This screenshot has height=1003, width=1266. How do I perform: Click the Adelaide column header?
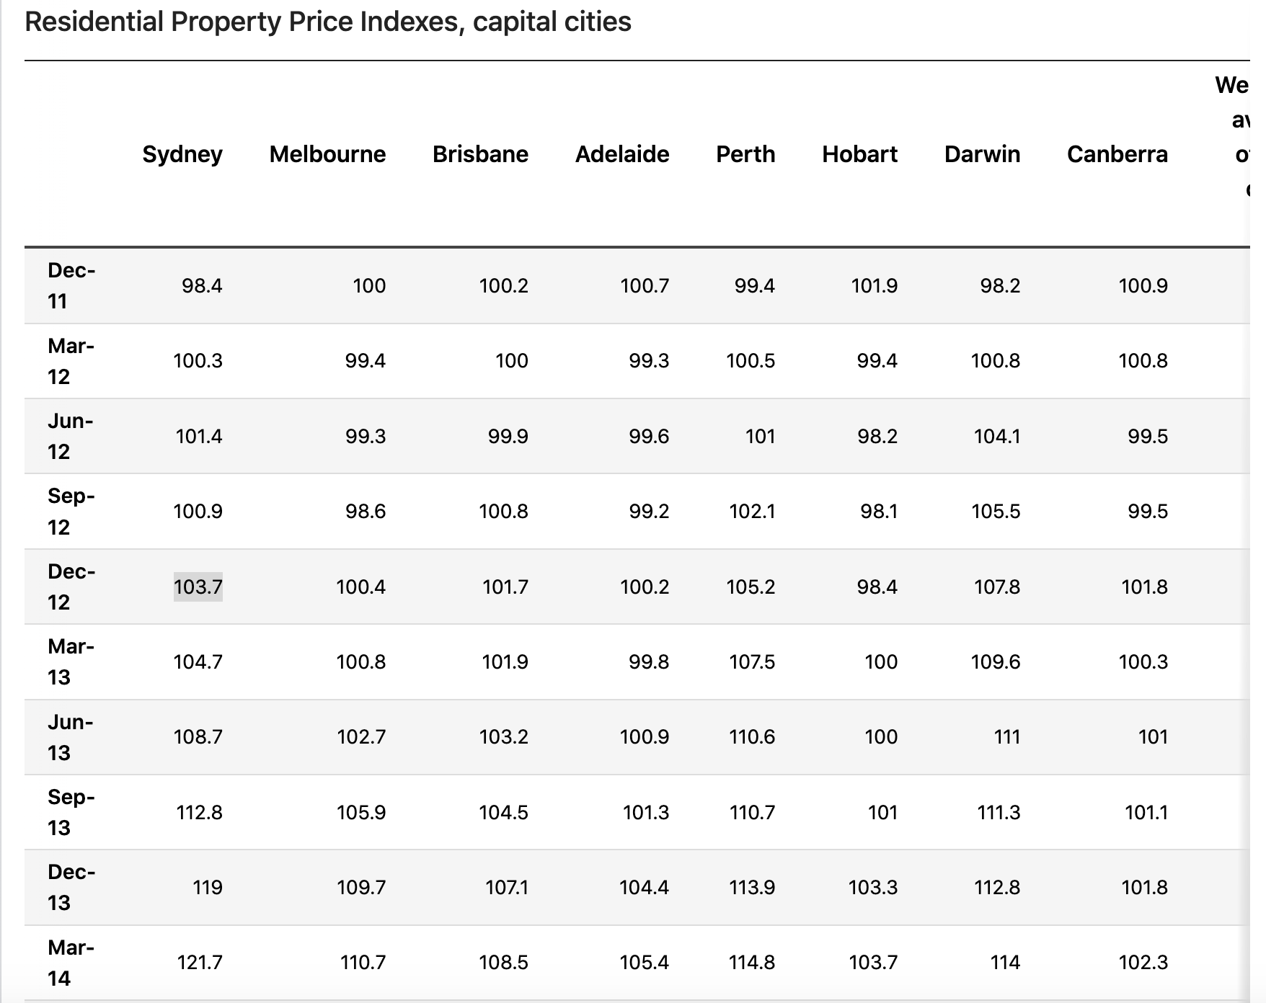click(x=622, y=154)
